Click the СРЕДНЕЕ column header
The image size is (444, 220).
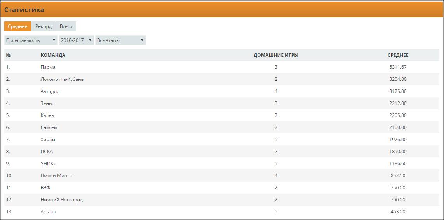tap(398, 55)
